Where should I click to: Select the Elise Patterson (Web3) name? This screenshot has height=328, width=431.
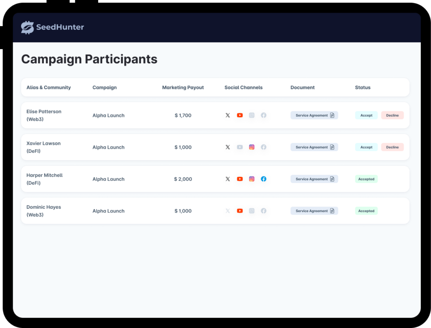44,115
